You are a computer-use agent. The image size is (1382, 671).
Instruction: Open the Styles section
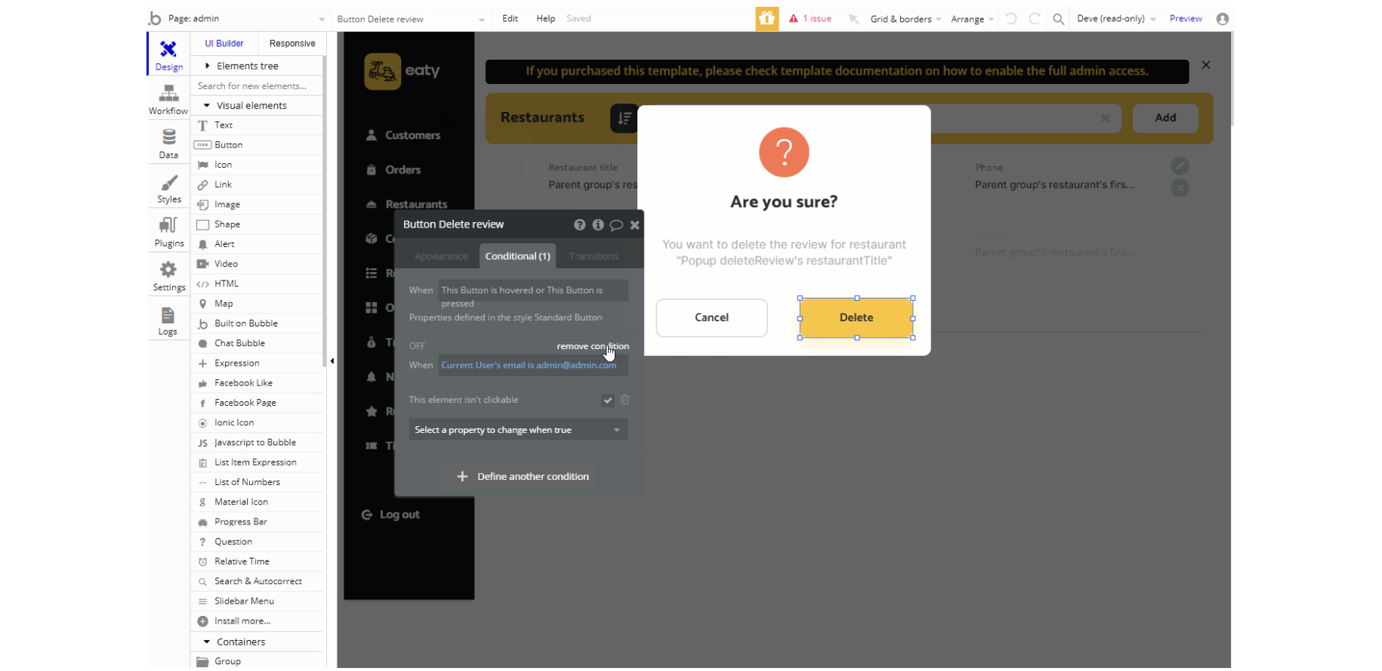(x=168, y=187)
